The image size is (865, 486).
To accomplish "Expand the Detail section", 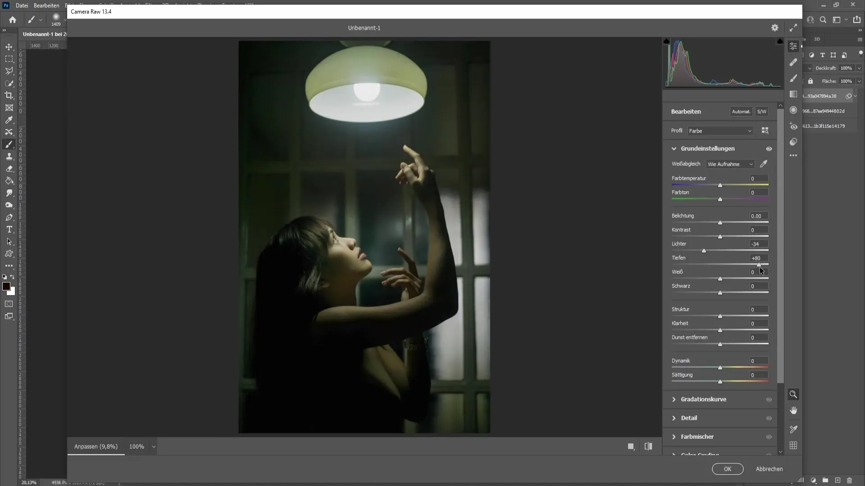I will (x=674, y=418).
